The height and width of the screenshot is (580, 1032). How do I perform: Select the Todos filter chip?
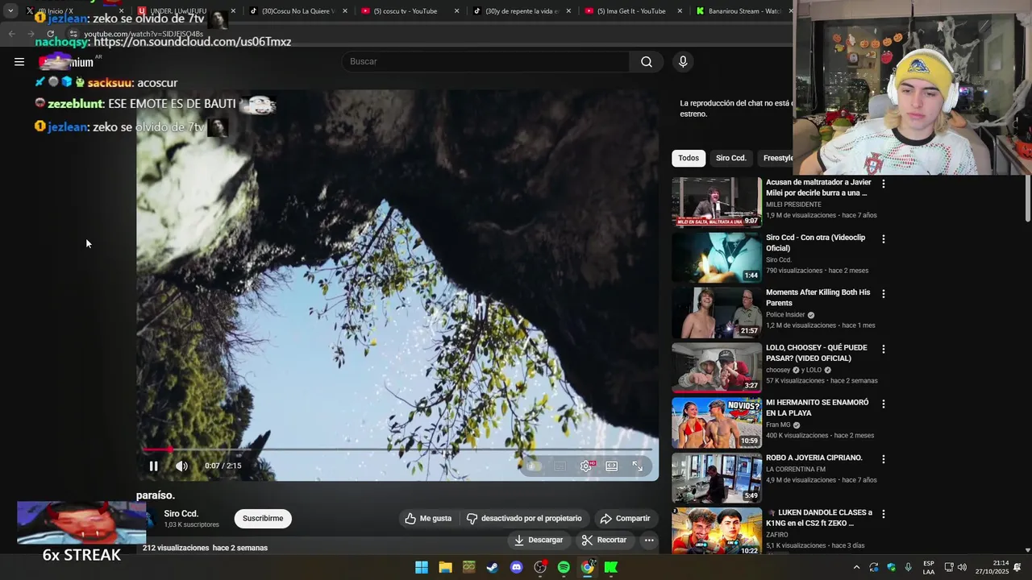[689, 158]
